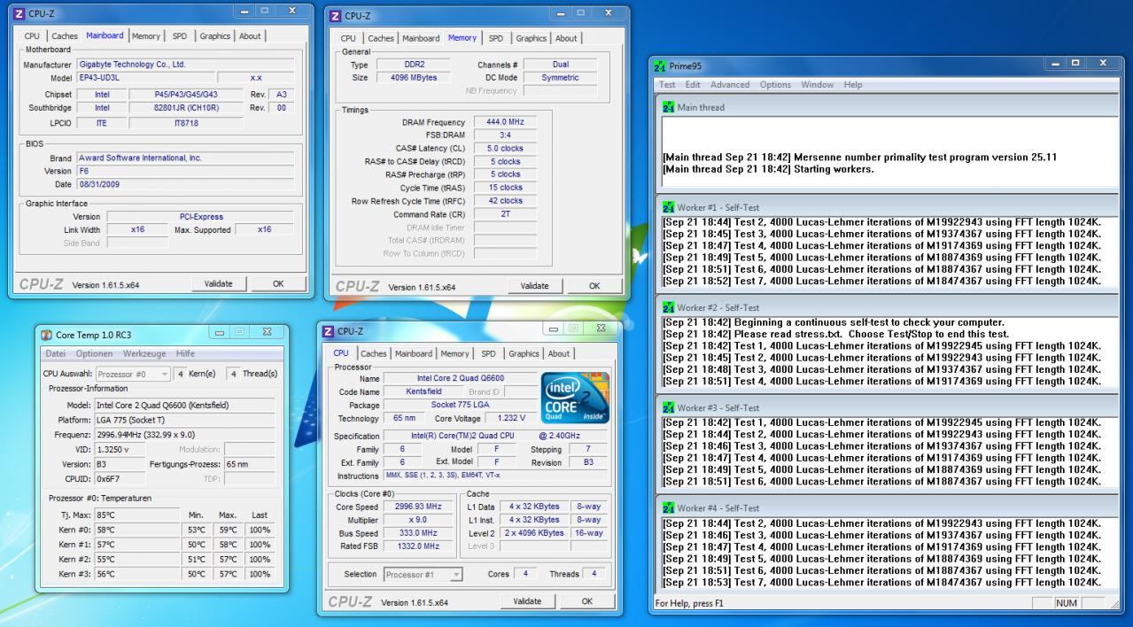This screenshot has width=1133, height=627.
Task: Switch to Graphics tab in Mainboard CPU-Z window
Action: pos(214,36)
